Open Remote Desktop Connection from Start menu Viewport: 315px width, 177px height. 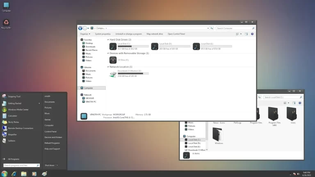(x=21, y=128)
